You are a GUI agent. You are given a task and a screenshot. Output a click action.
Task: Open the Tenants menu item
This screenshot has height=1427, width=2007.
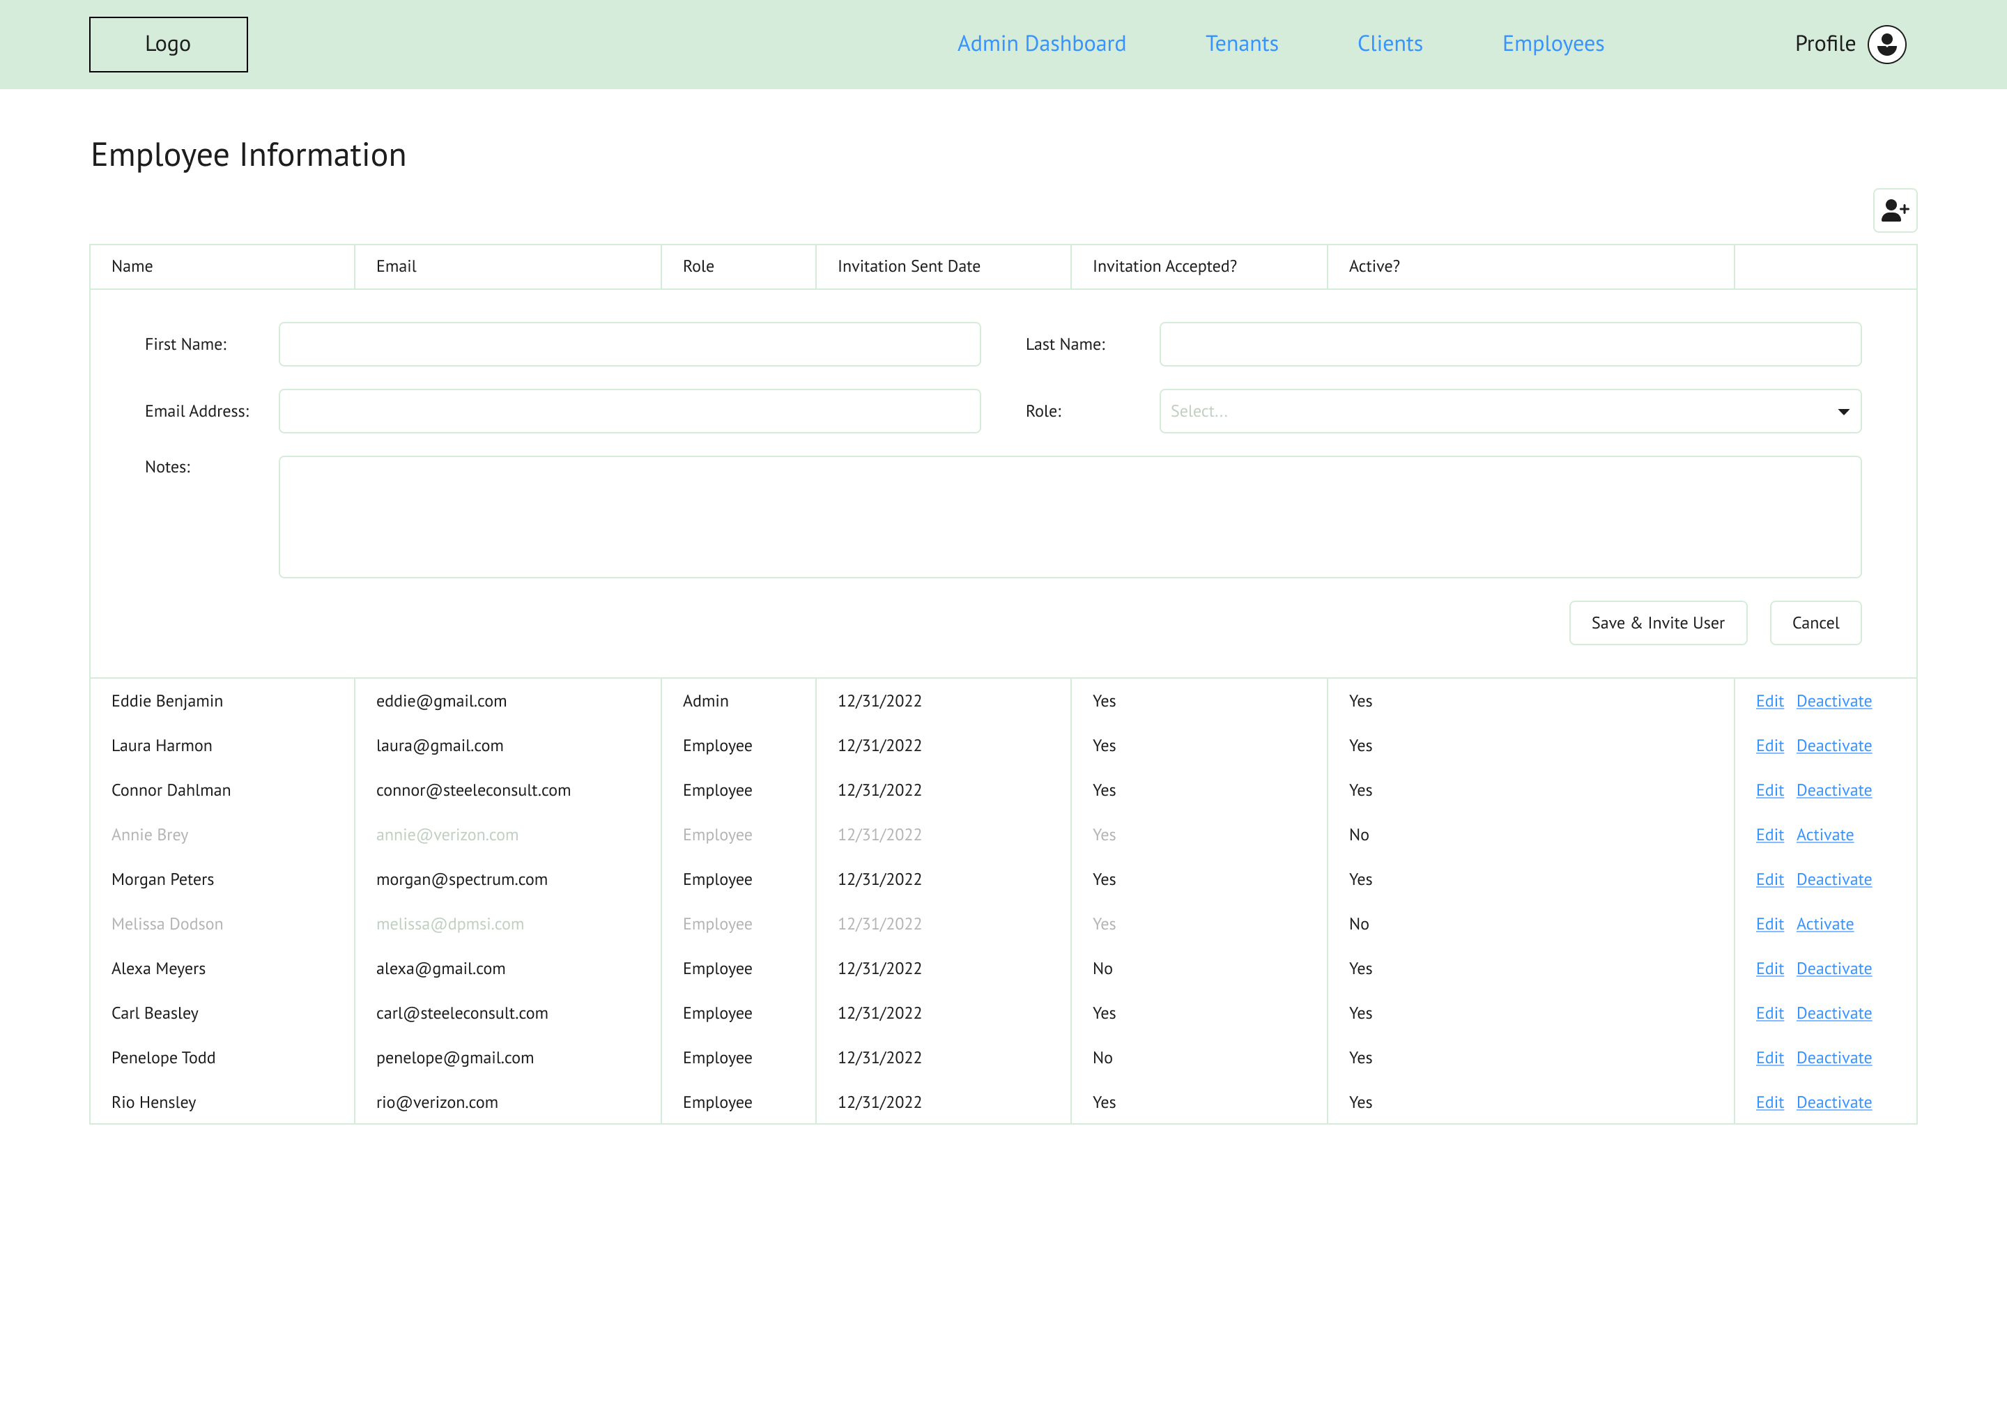(1240, 44)
